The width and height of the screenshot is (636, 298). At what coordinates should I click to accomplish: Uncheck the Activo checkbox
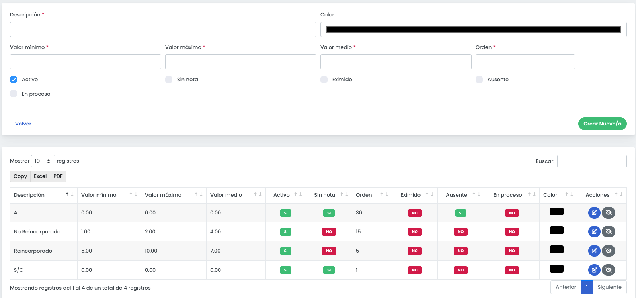click(x=14, y=80)
